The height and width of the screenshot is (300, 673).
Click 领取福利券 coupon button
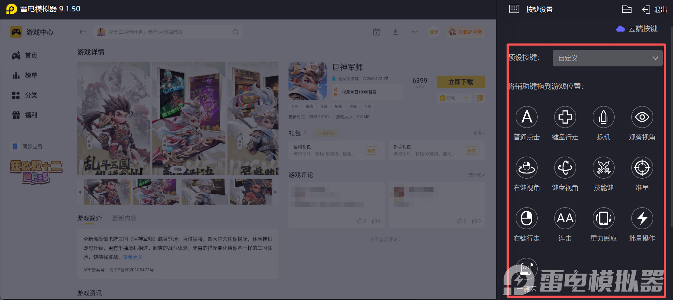[x=465, y=32]
